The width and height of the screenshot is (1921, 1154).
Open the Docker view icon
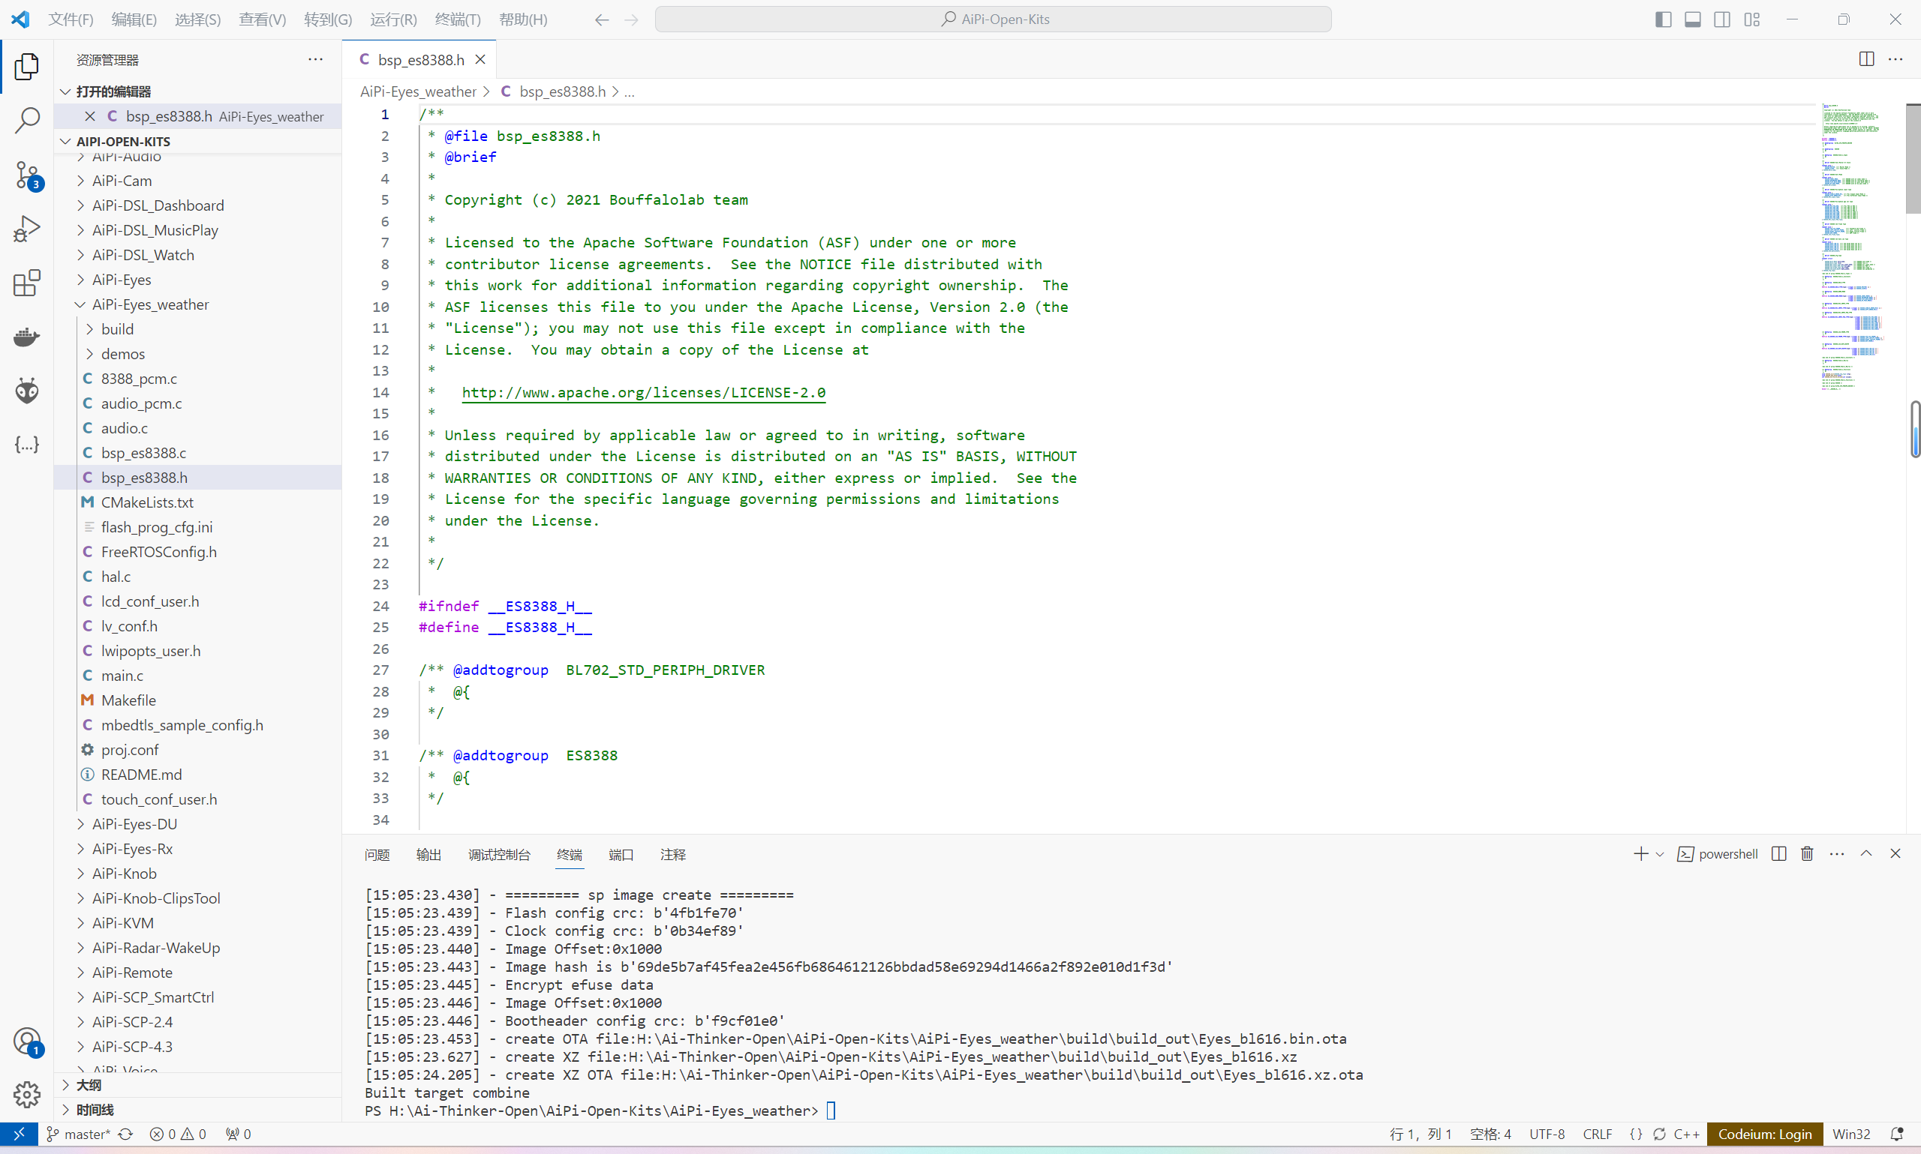pos(26,337)
